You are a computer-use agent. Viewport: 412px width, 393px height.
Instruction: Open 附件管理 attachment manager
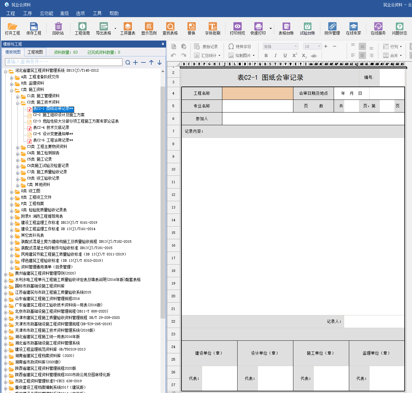coord(332,29)
